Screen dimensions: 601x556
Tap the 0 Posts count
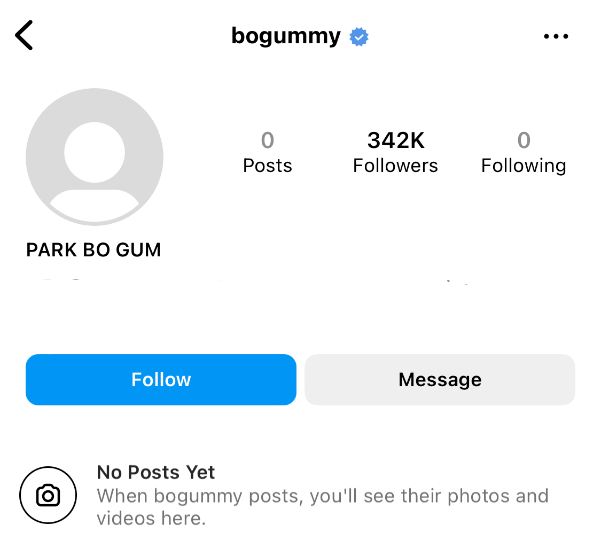click(268, 152)
